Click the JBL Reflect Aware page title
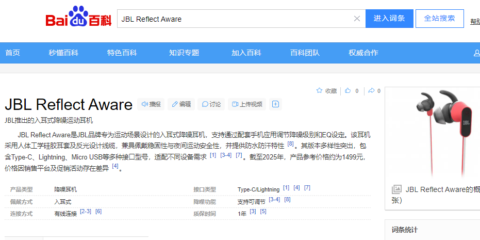The width and height of the screenshot is (480, 240). click(69, 105)
